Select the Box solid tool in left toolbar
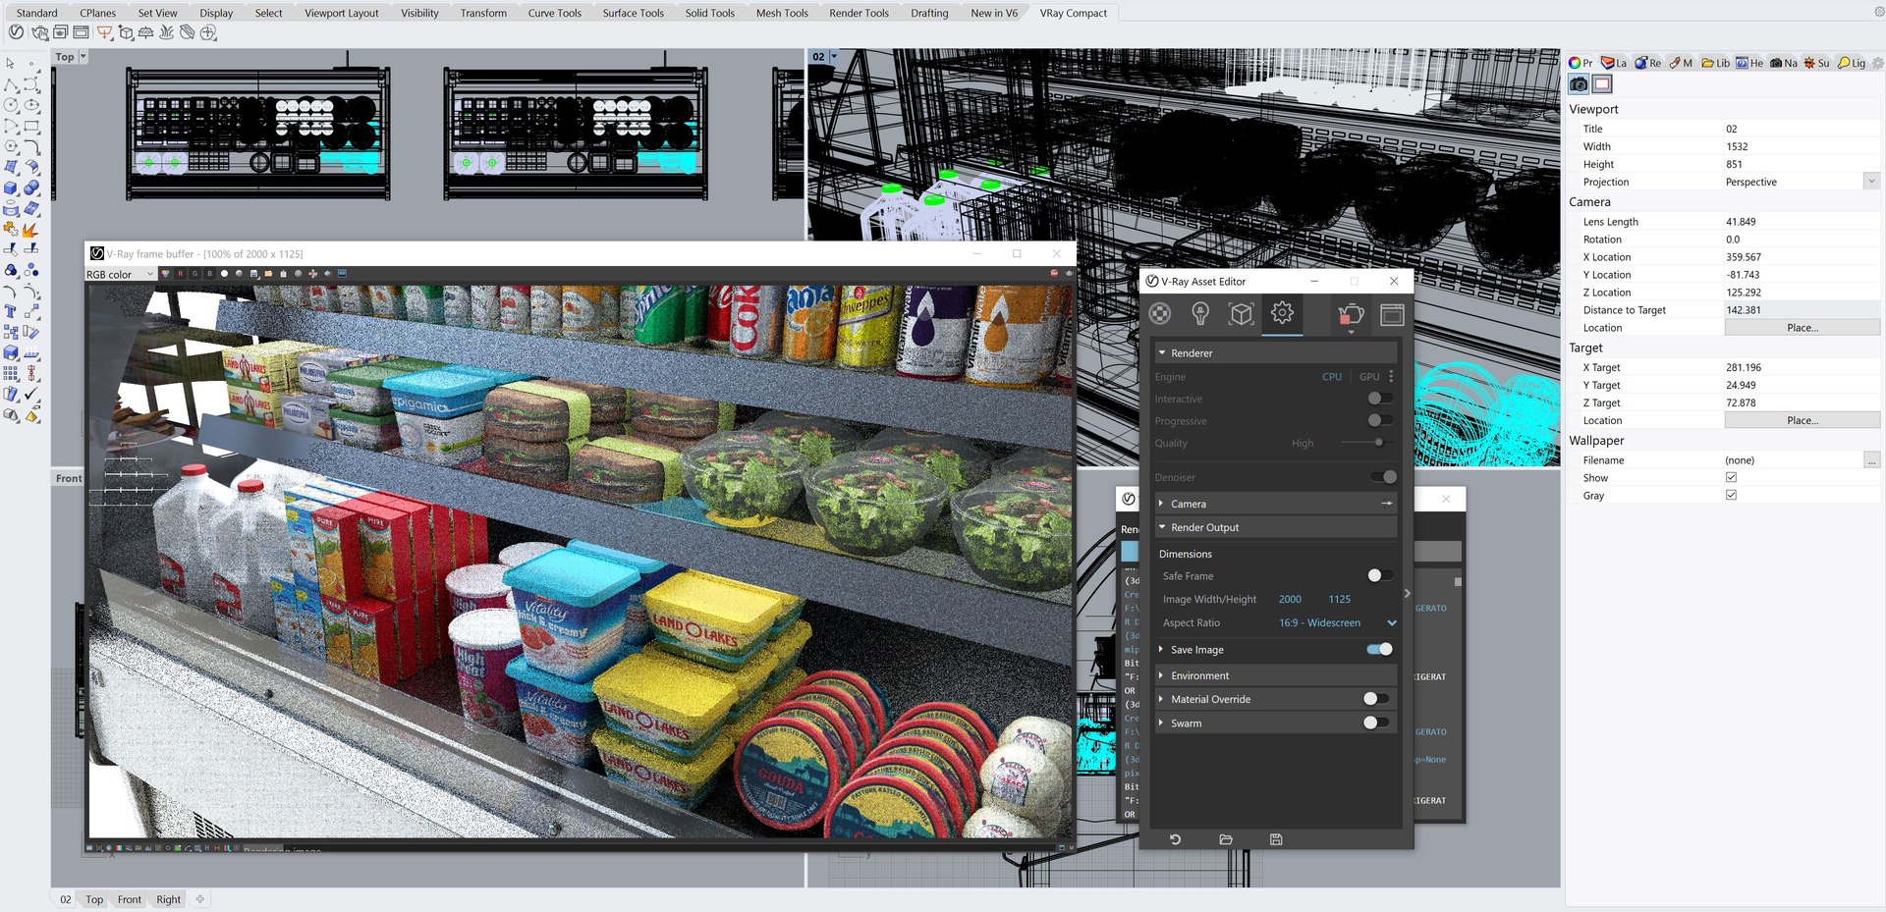This screenshot has width=1886, height=912. click(11, 188)
